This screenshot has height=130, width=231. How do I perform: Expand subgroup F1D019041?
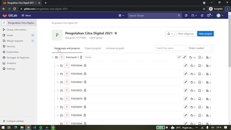coord(58,115)
